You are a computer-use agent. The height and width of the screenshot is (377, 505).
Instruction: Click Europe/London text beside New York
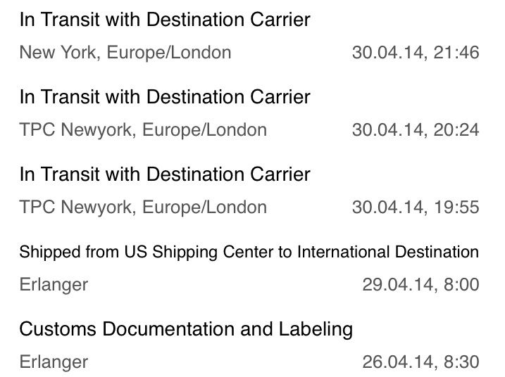pyautogui.click(x=169, y=53)
